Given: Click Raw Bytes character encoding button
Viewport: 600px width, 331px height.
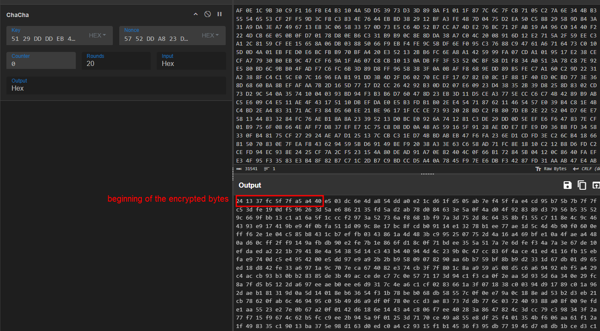Looking at the screenshot, I should click(551, 169).
